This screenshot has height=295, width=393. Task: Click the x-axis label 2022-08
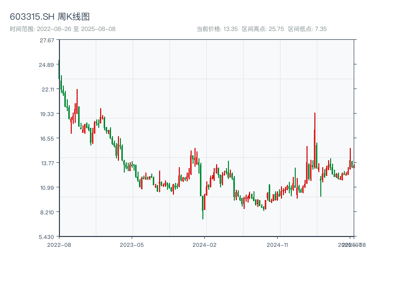click(59, 245)
